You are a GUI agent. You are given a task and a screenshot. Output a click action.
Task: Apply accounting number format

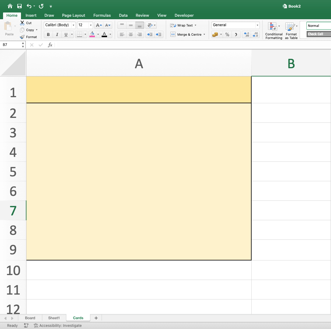[x=215, y=34]
